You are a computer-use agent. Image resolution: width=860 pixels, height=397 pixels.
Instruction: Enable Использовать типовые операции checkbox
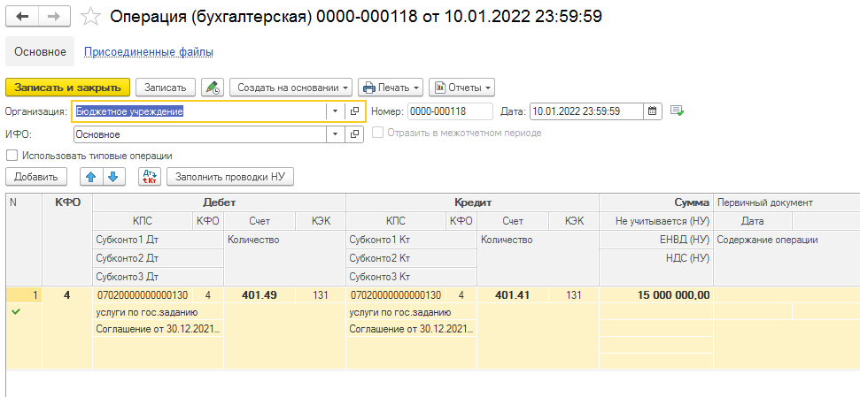point(12,156)
